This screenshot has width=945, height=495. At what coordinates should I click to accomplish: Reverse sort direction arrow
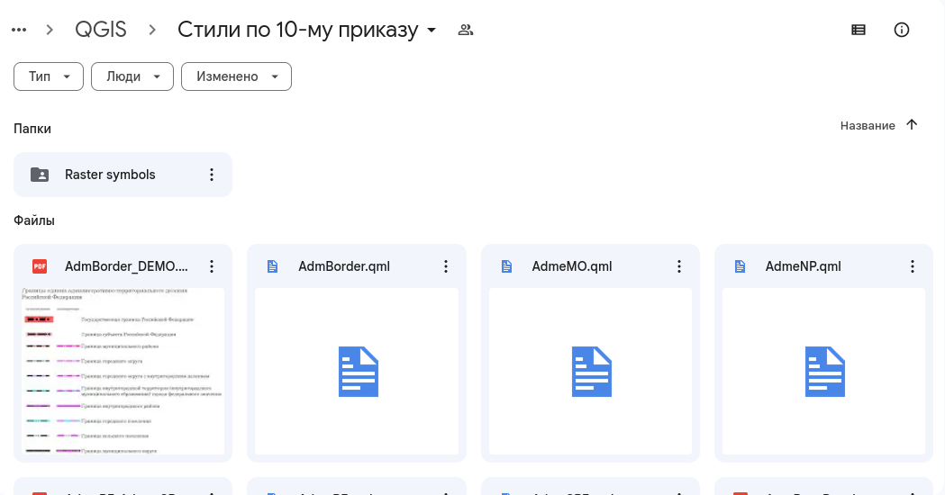tap(912, 125)
